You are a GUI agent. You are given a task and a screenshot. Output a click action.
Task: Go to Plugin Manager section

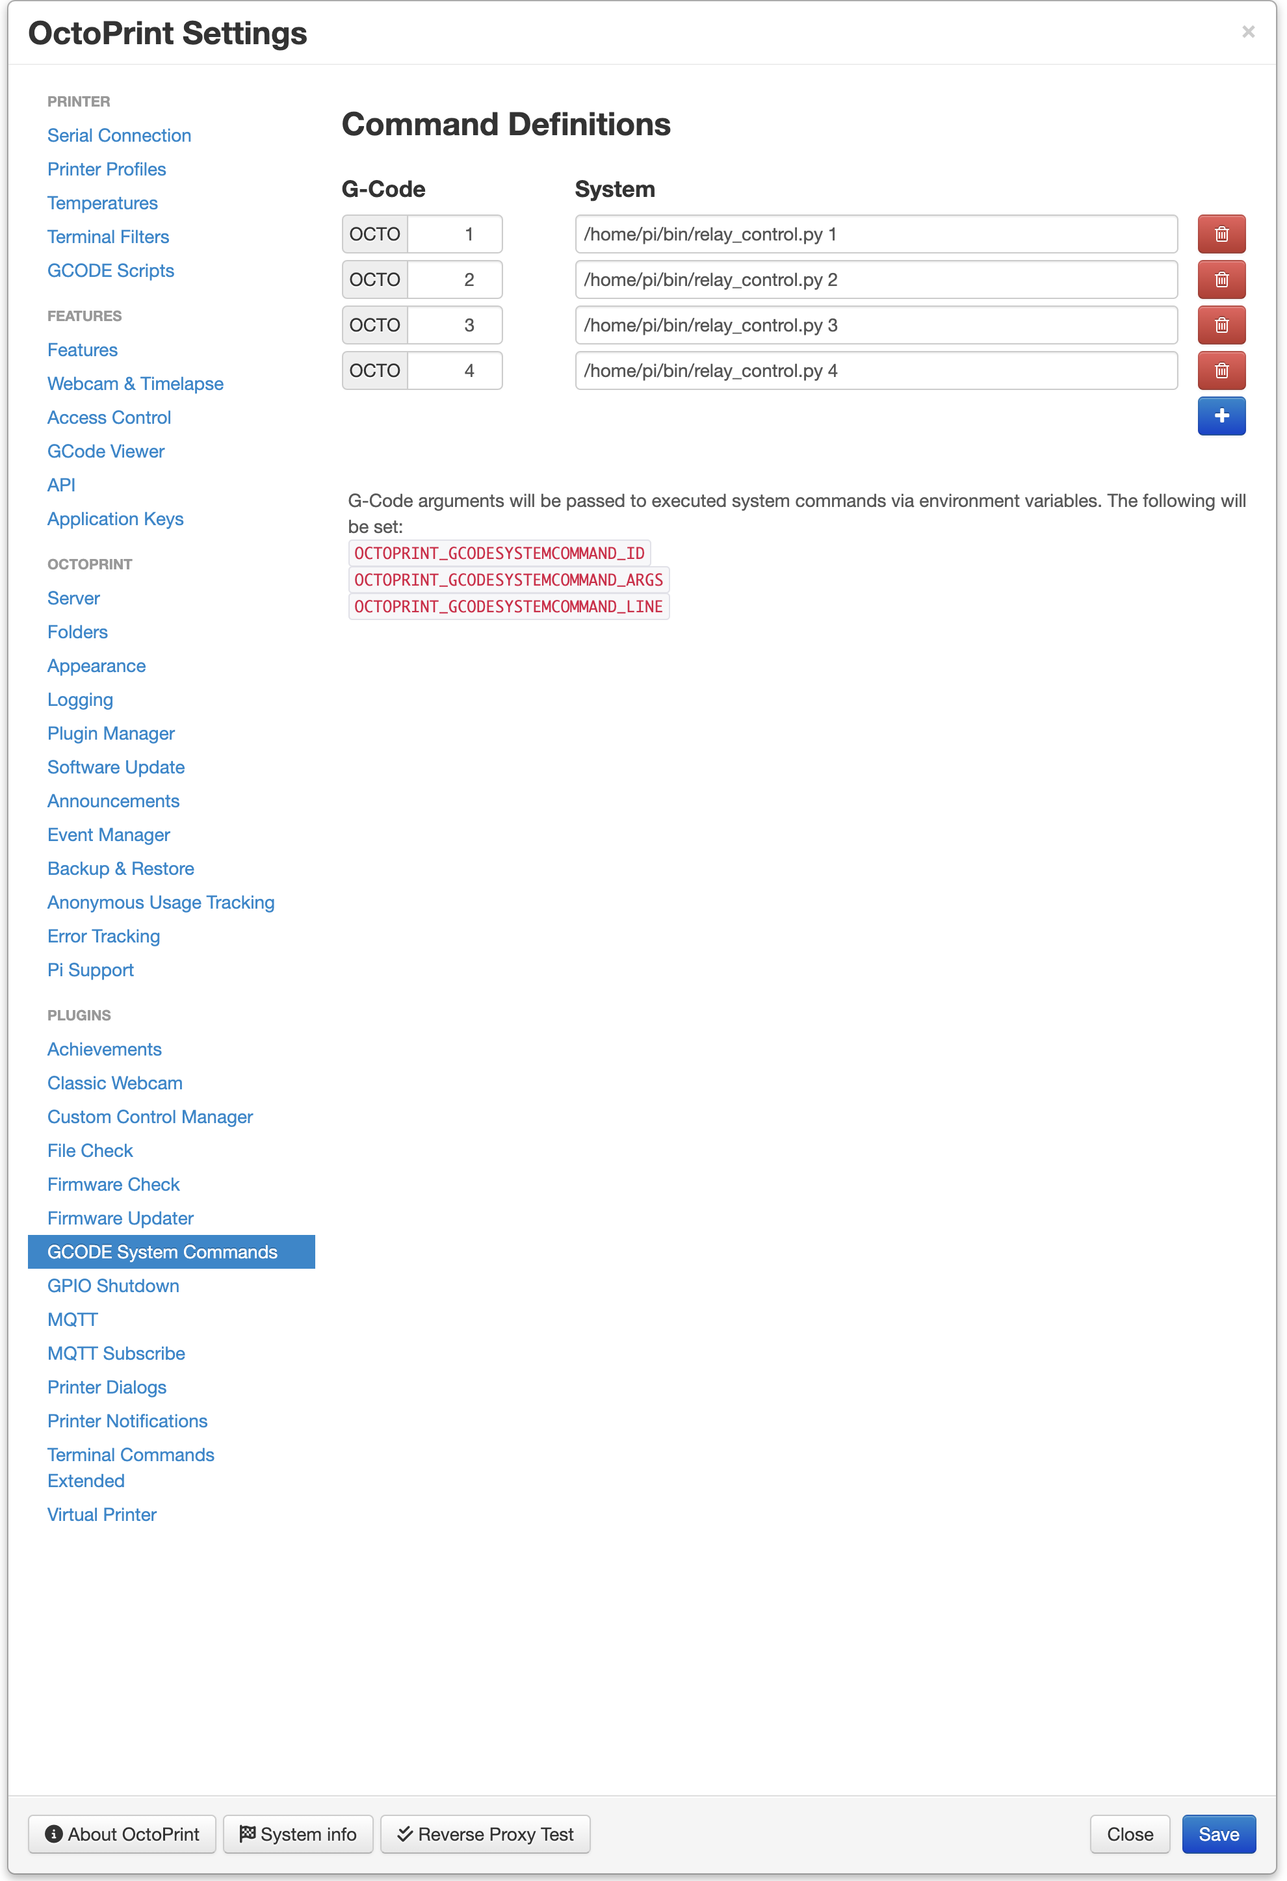[111, 733]
